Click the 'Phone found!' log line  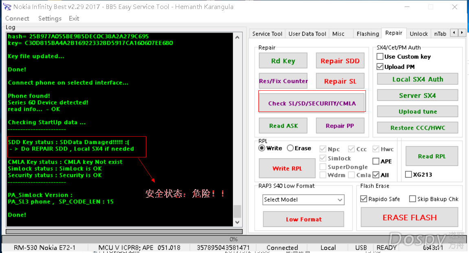coord(29,96)
